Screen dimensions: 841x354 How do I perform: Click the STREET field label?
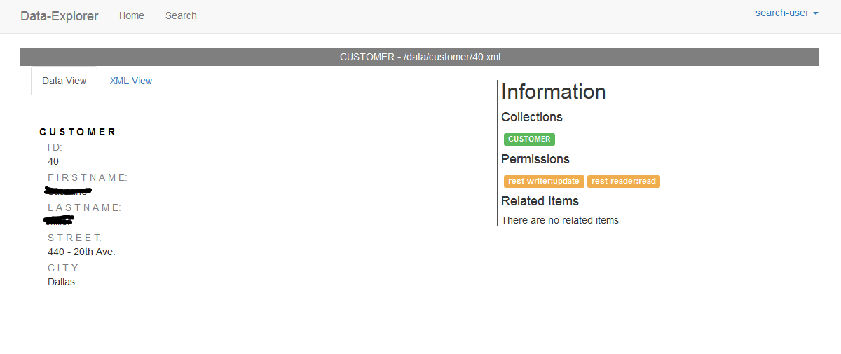pyautogui.click(x=75, y=238)
